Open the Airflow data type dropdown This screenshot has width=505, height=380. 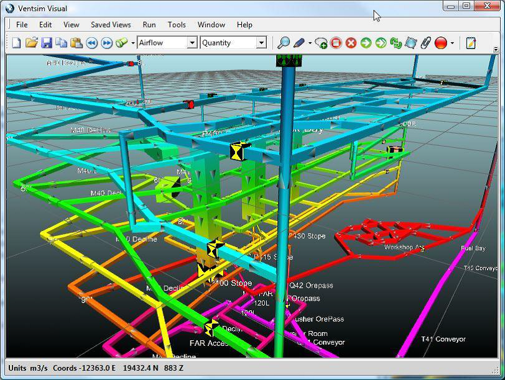192,43
